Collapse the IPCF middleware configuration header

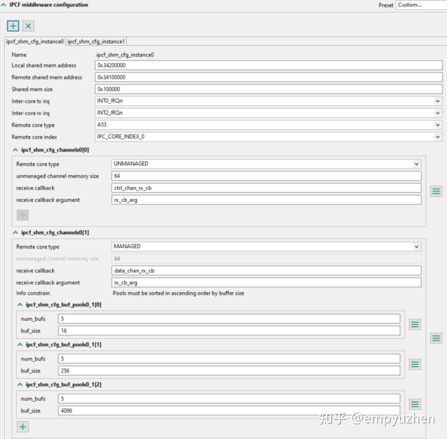tap(4, 4)
